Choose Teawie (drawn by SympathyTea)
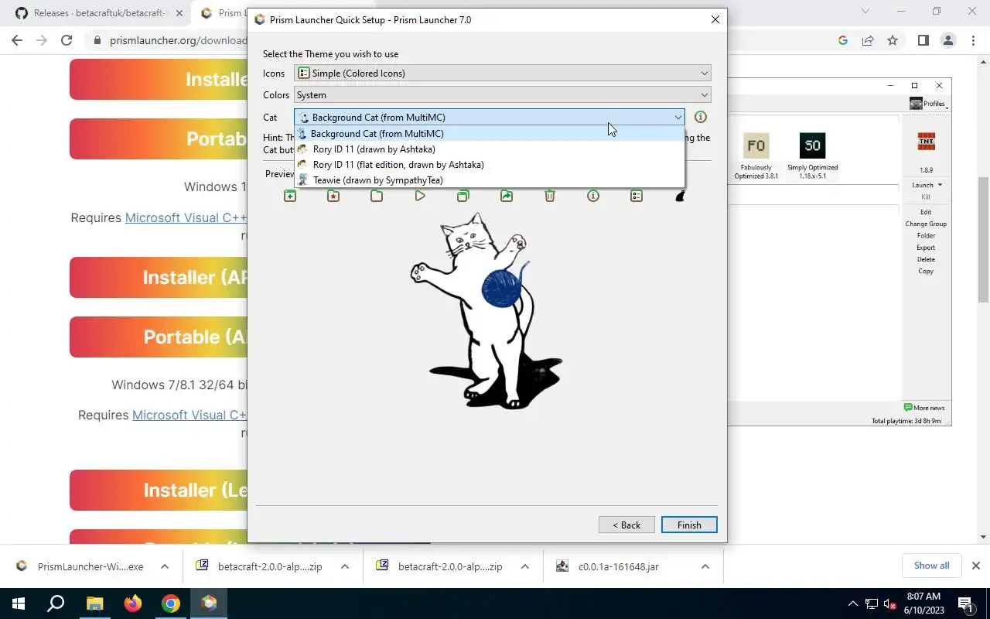 coord(490,180)
